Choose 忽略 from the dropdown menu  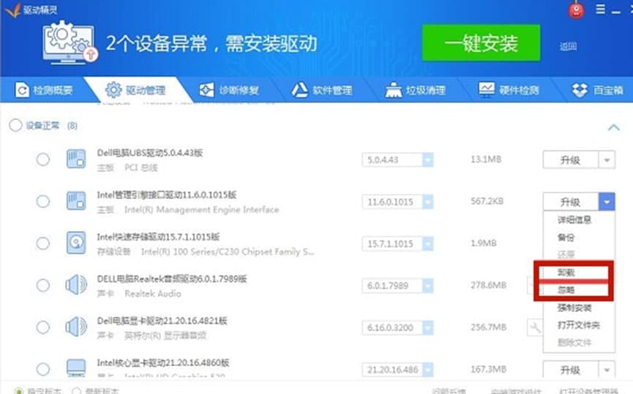(x=566, y=289)
